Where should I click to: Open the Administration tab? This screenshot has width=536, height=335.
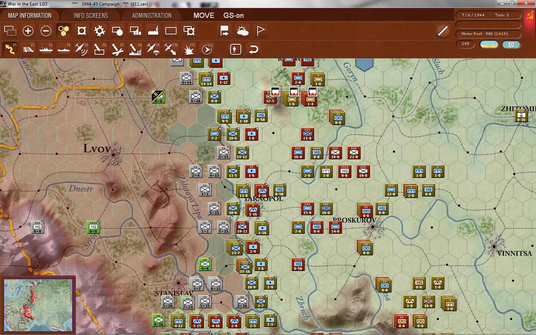[151, 15]
